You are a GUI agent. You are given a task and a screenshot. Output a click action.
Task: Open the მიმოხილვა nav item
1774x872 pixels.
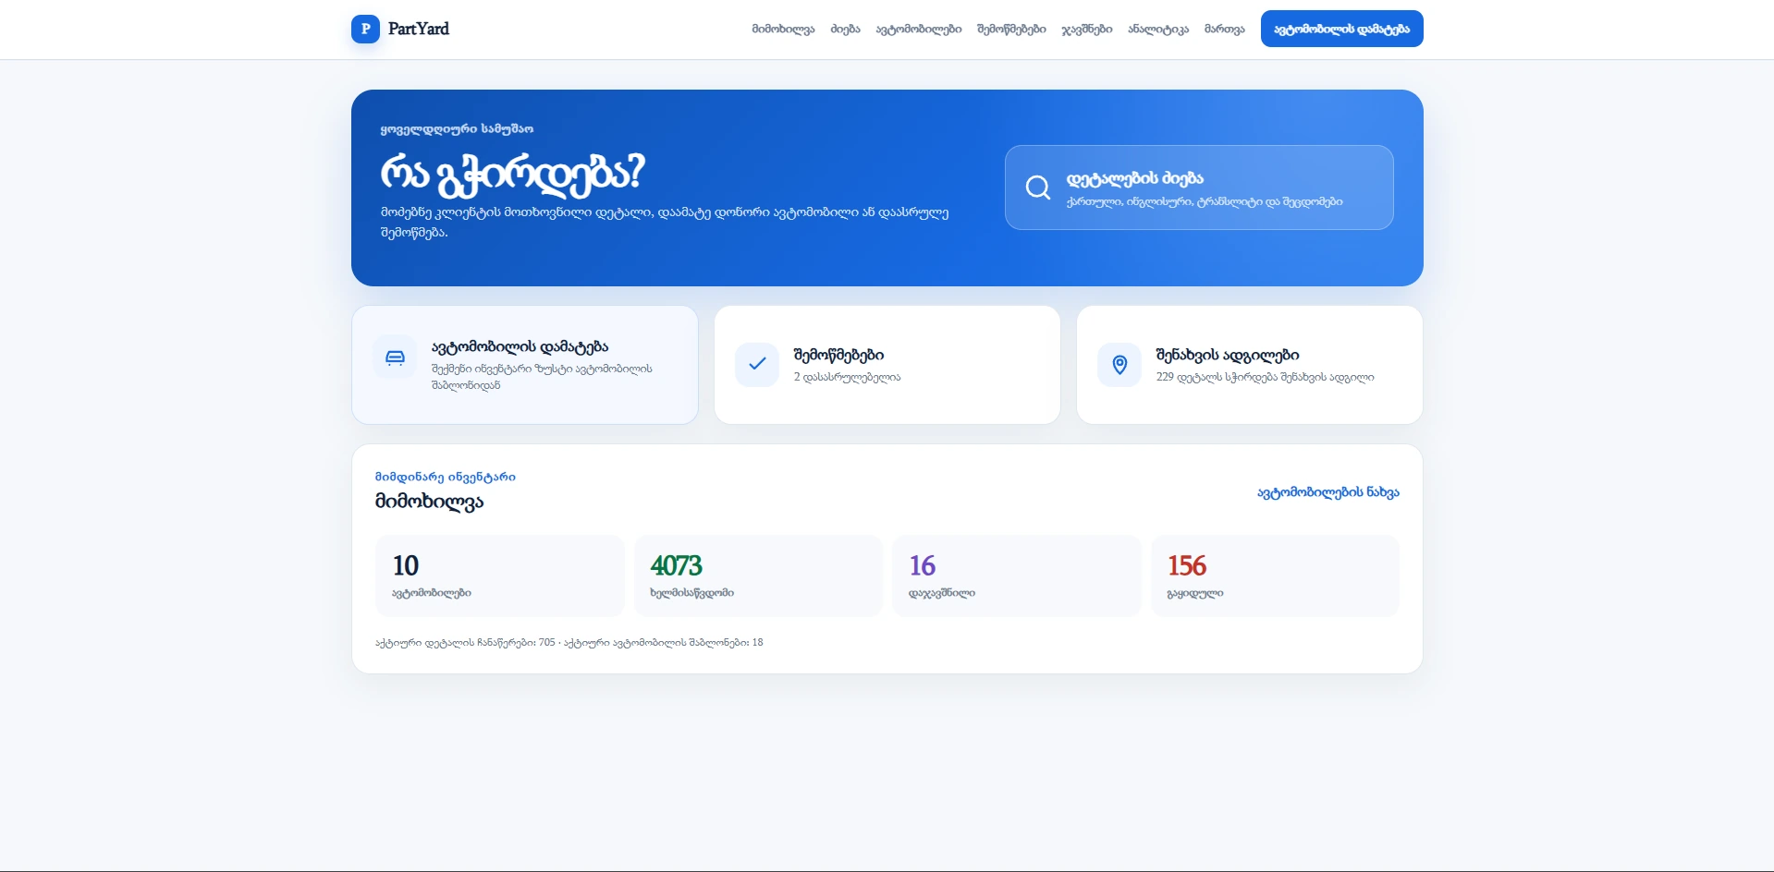click(783, 29)
